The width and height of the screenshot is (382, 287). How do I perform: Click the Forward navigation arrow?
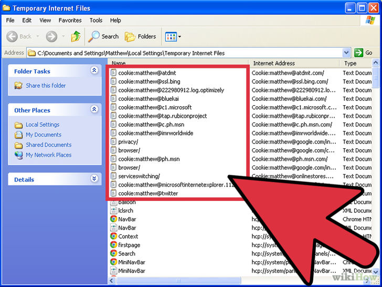51,37
